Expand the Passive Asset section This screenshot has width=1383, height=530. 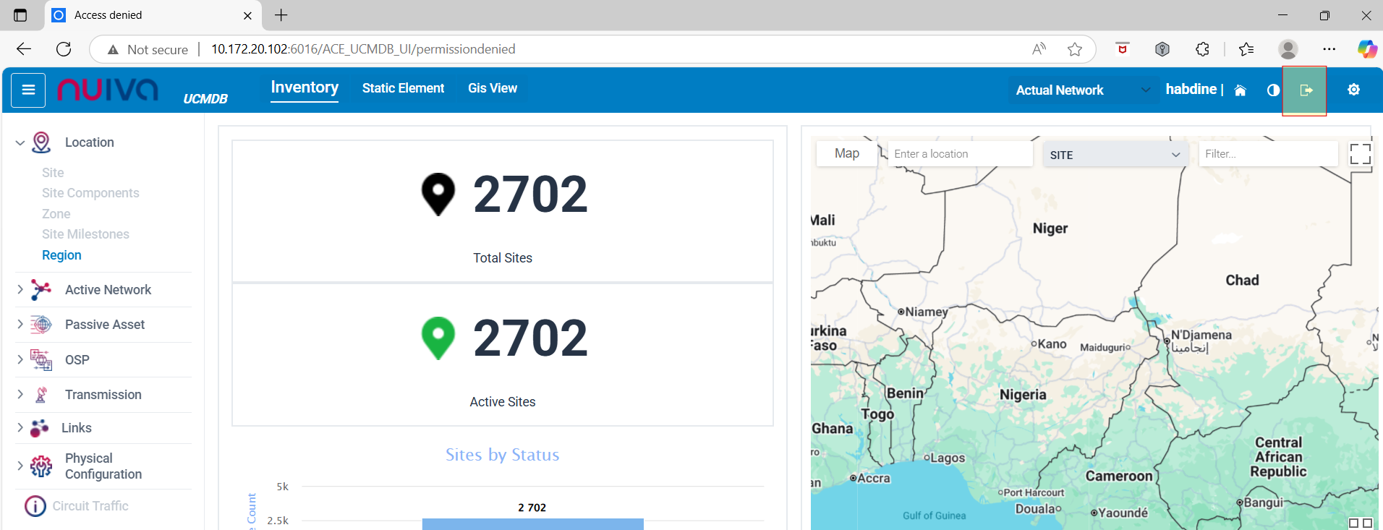pyautogui.click(x=20, y=325)
